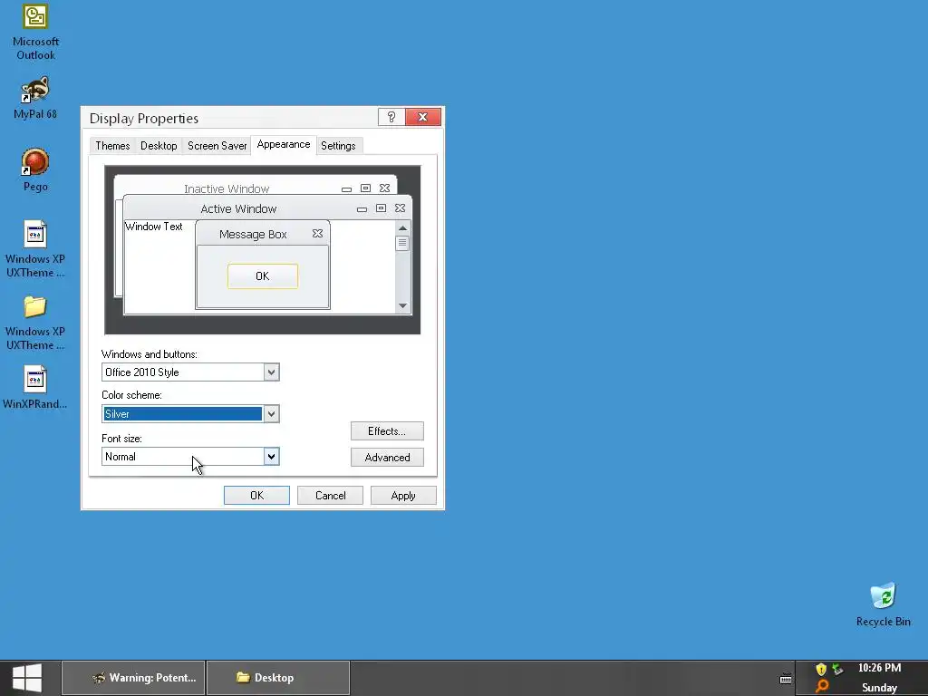Click the preview scrollbar up arrow
This screenshot has width=928, height=696.
coord(402,228)
